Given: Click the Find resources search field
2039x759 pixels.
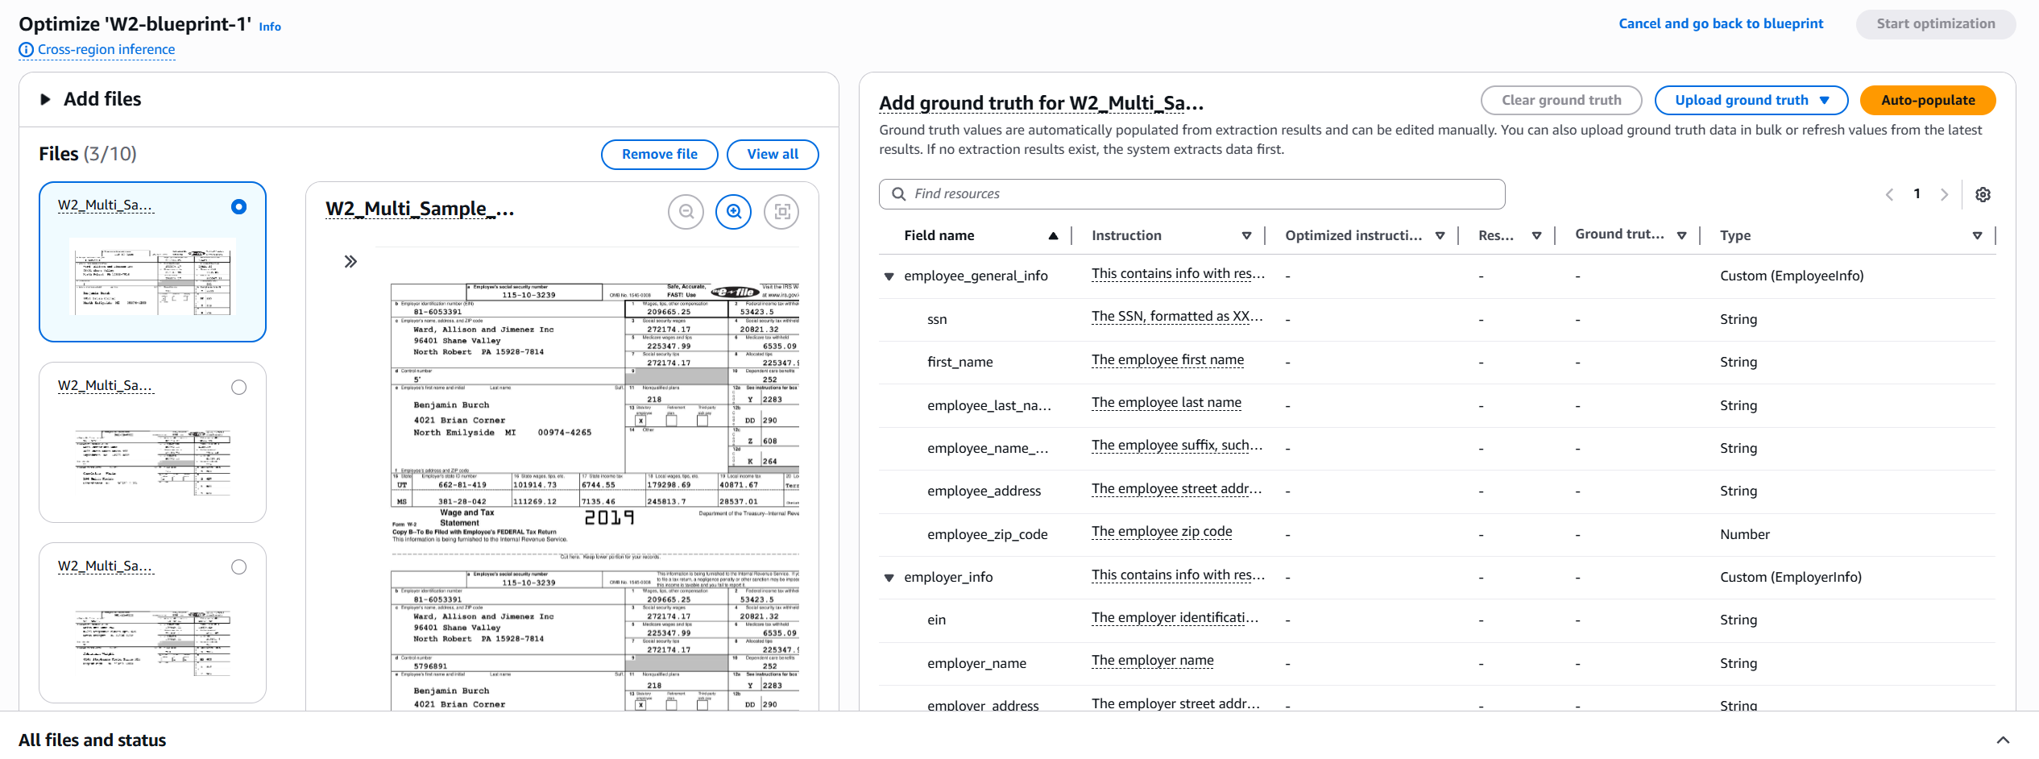Looking at the screenshot, I should point(1192,194).
